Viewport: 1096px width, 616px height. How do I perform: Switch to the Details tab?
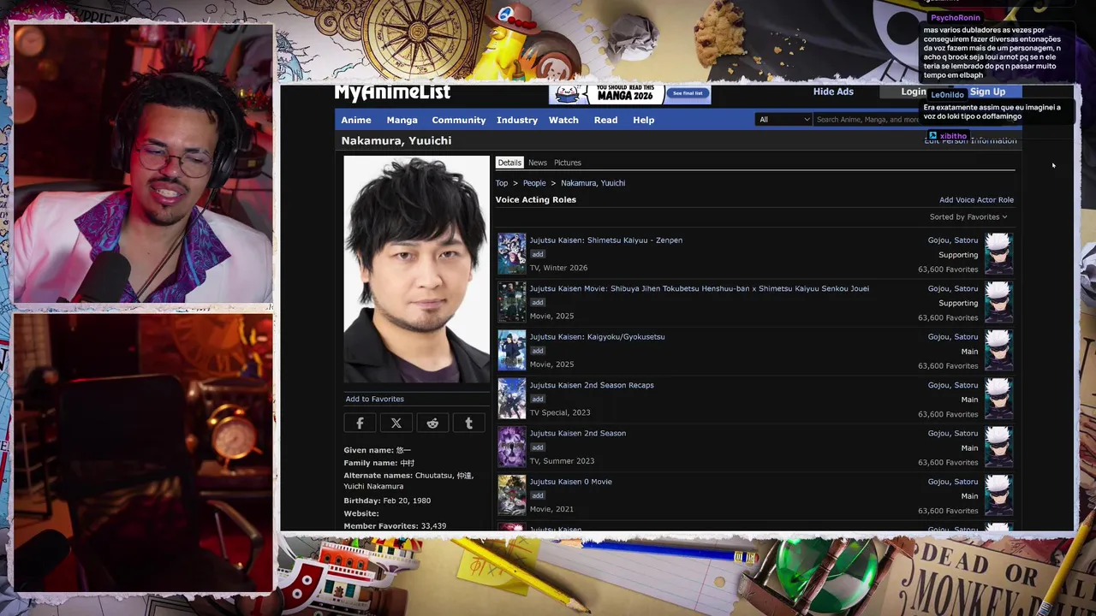tap(509, 163)
